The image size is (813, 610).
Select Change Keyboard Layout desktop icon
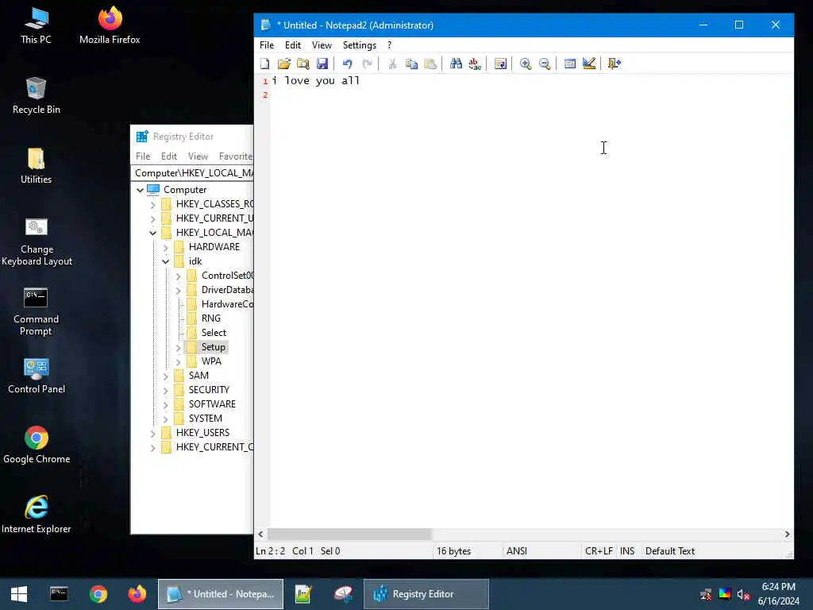pyautogui.click(x=37, y=241)
